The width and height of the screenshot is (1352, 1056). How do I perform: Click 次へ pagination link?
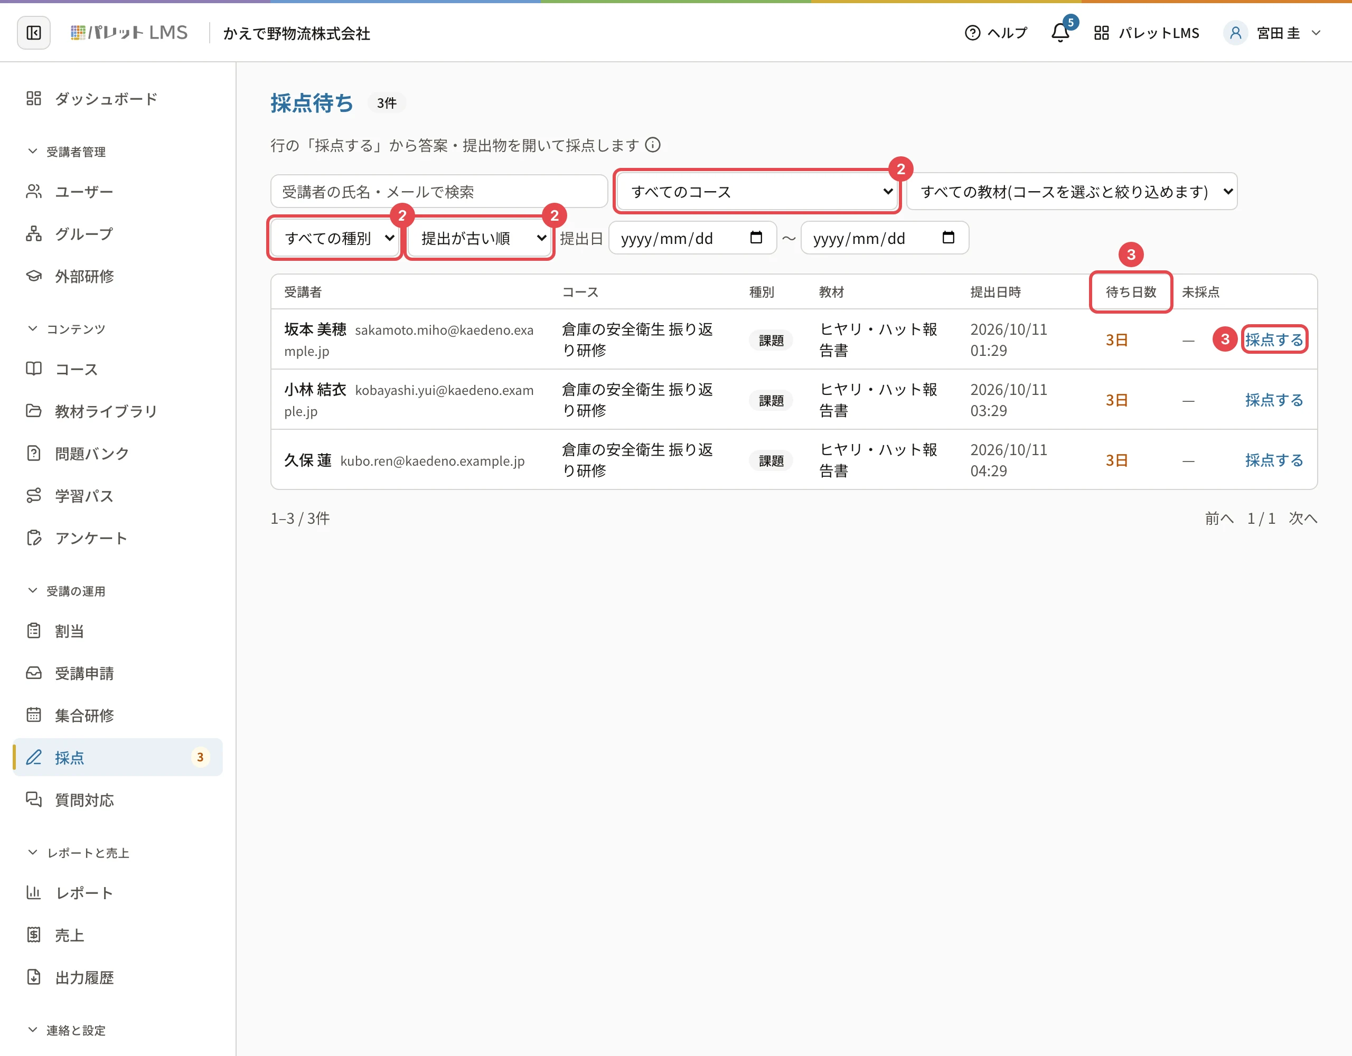[1303, 518]
